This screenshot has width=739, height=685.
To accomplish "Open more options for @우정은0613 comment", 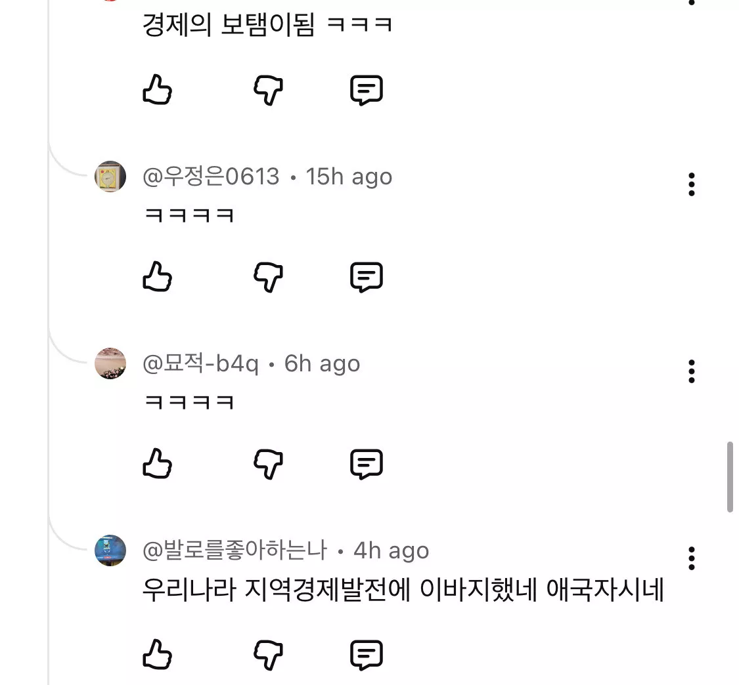I will (691, 185).
